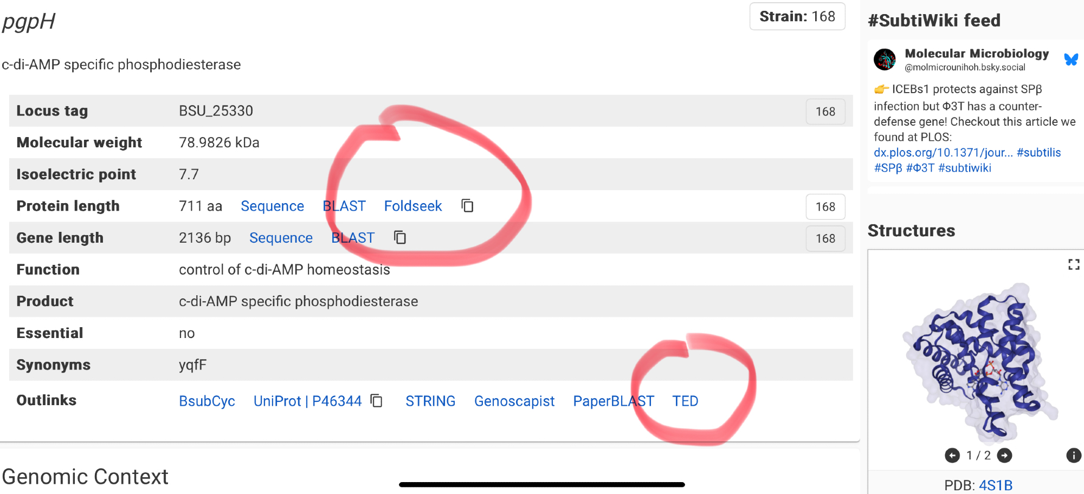The width and height of the screenshot is (1084, 494).
Task: Copy the UniProt ID P46344
Action: coord(377,401)
